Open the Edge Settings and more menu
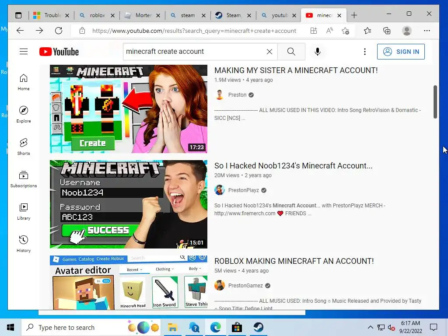Screen dimensions: 448x336 [x=427, y=31]
